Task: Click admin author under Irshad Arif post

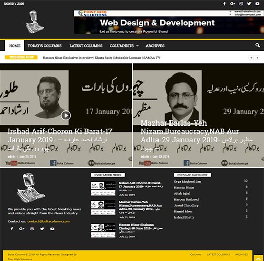Action: click(x=11, y=157)
